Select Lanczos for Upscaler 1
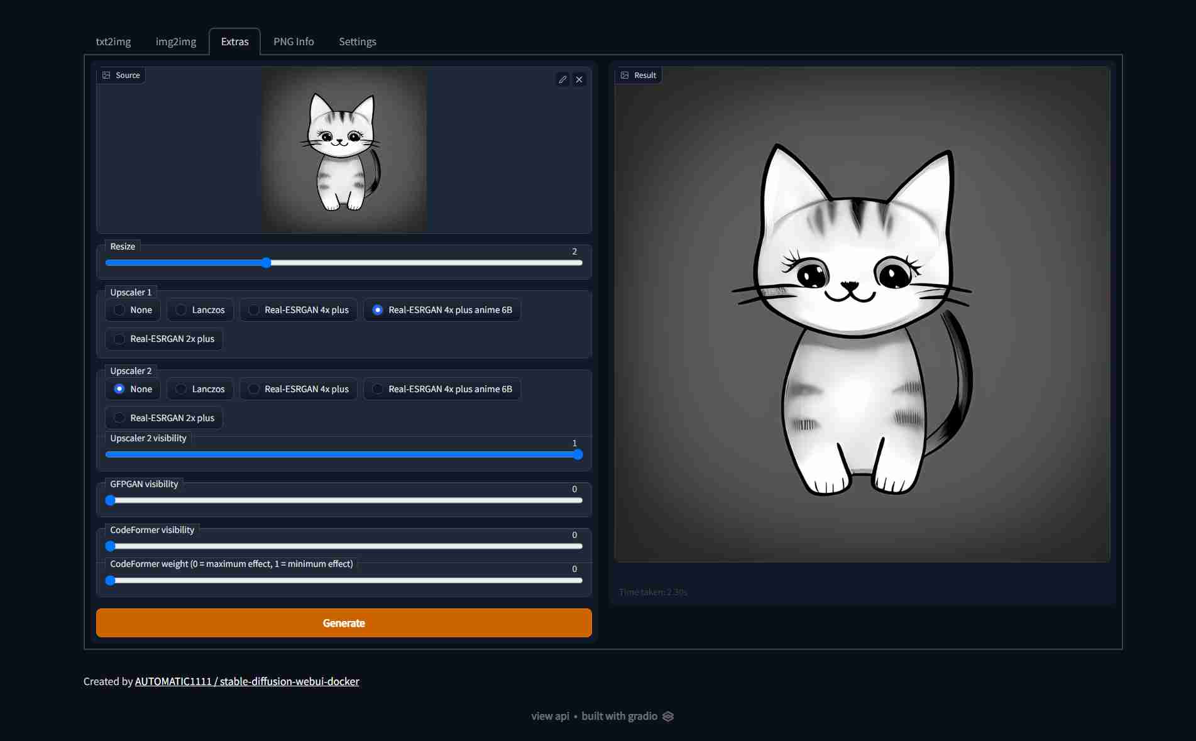The image size is (1196, 741). (200, 310)
